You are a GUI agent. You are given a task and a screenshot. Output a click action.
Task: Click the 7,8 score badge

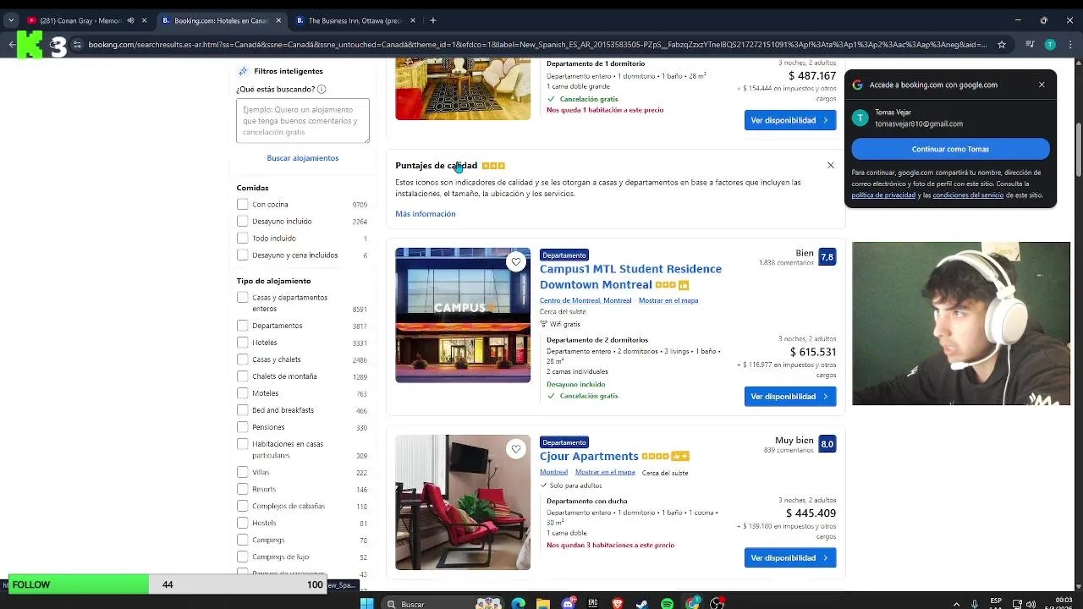[827, 256]
